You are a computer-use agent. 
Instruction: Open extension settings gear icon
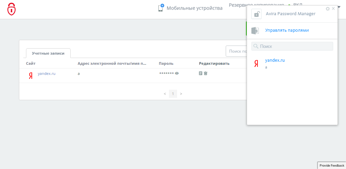click(x=328, y=8)
